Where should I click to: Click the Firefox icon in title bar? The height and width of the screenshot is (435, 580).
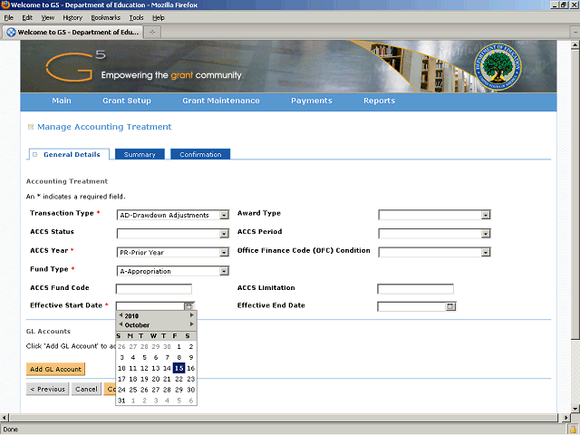[5, 5]
